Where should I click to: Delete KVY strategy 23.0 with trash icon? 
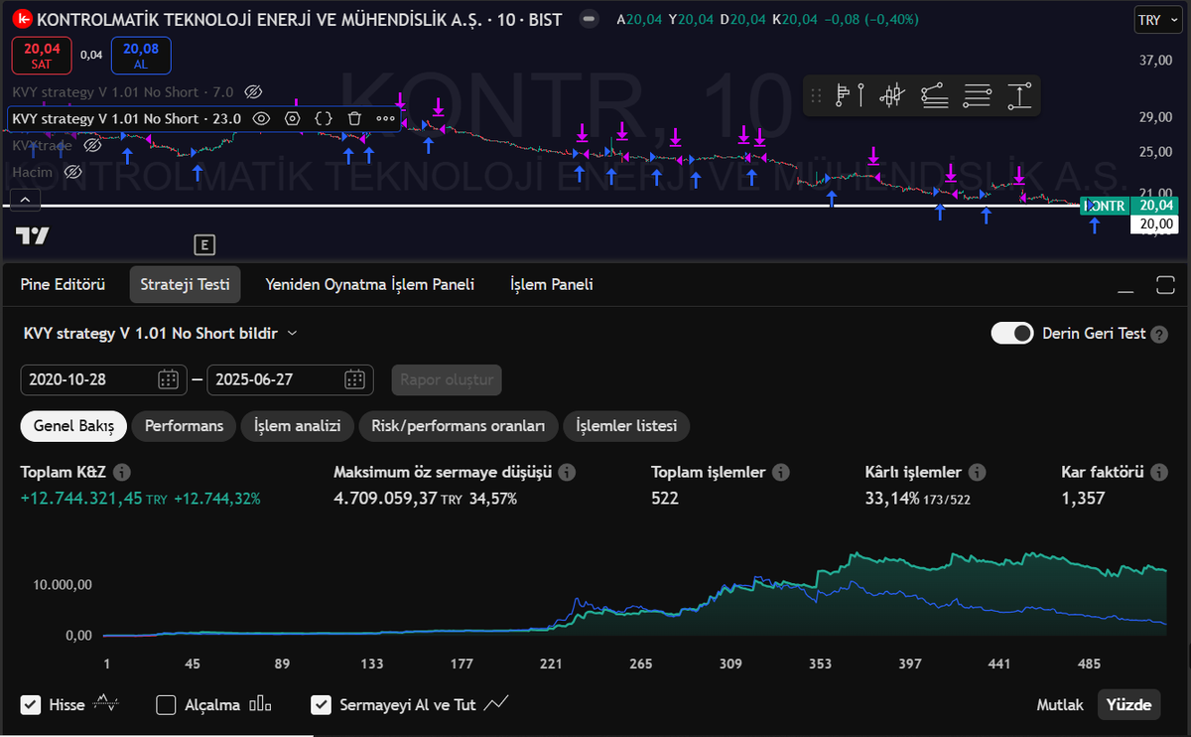tap(354, 118)
